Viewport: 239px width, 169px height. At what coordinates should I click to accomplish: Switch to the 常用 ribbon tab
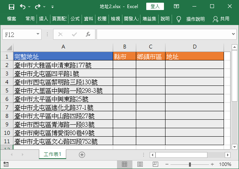point(30,19)
